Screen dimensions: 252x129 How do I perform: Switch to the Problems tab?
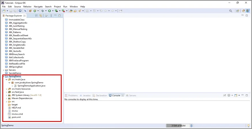point(71,95)
